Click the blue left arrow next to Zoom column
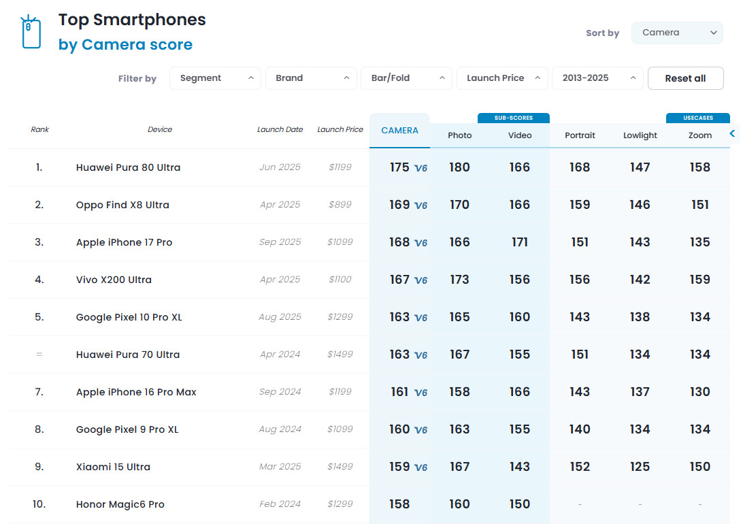The width and height of the screenshot is (743, 524). pos(732,133)
